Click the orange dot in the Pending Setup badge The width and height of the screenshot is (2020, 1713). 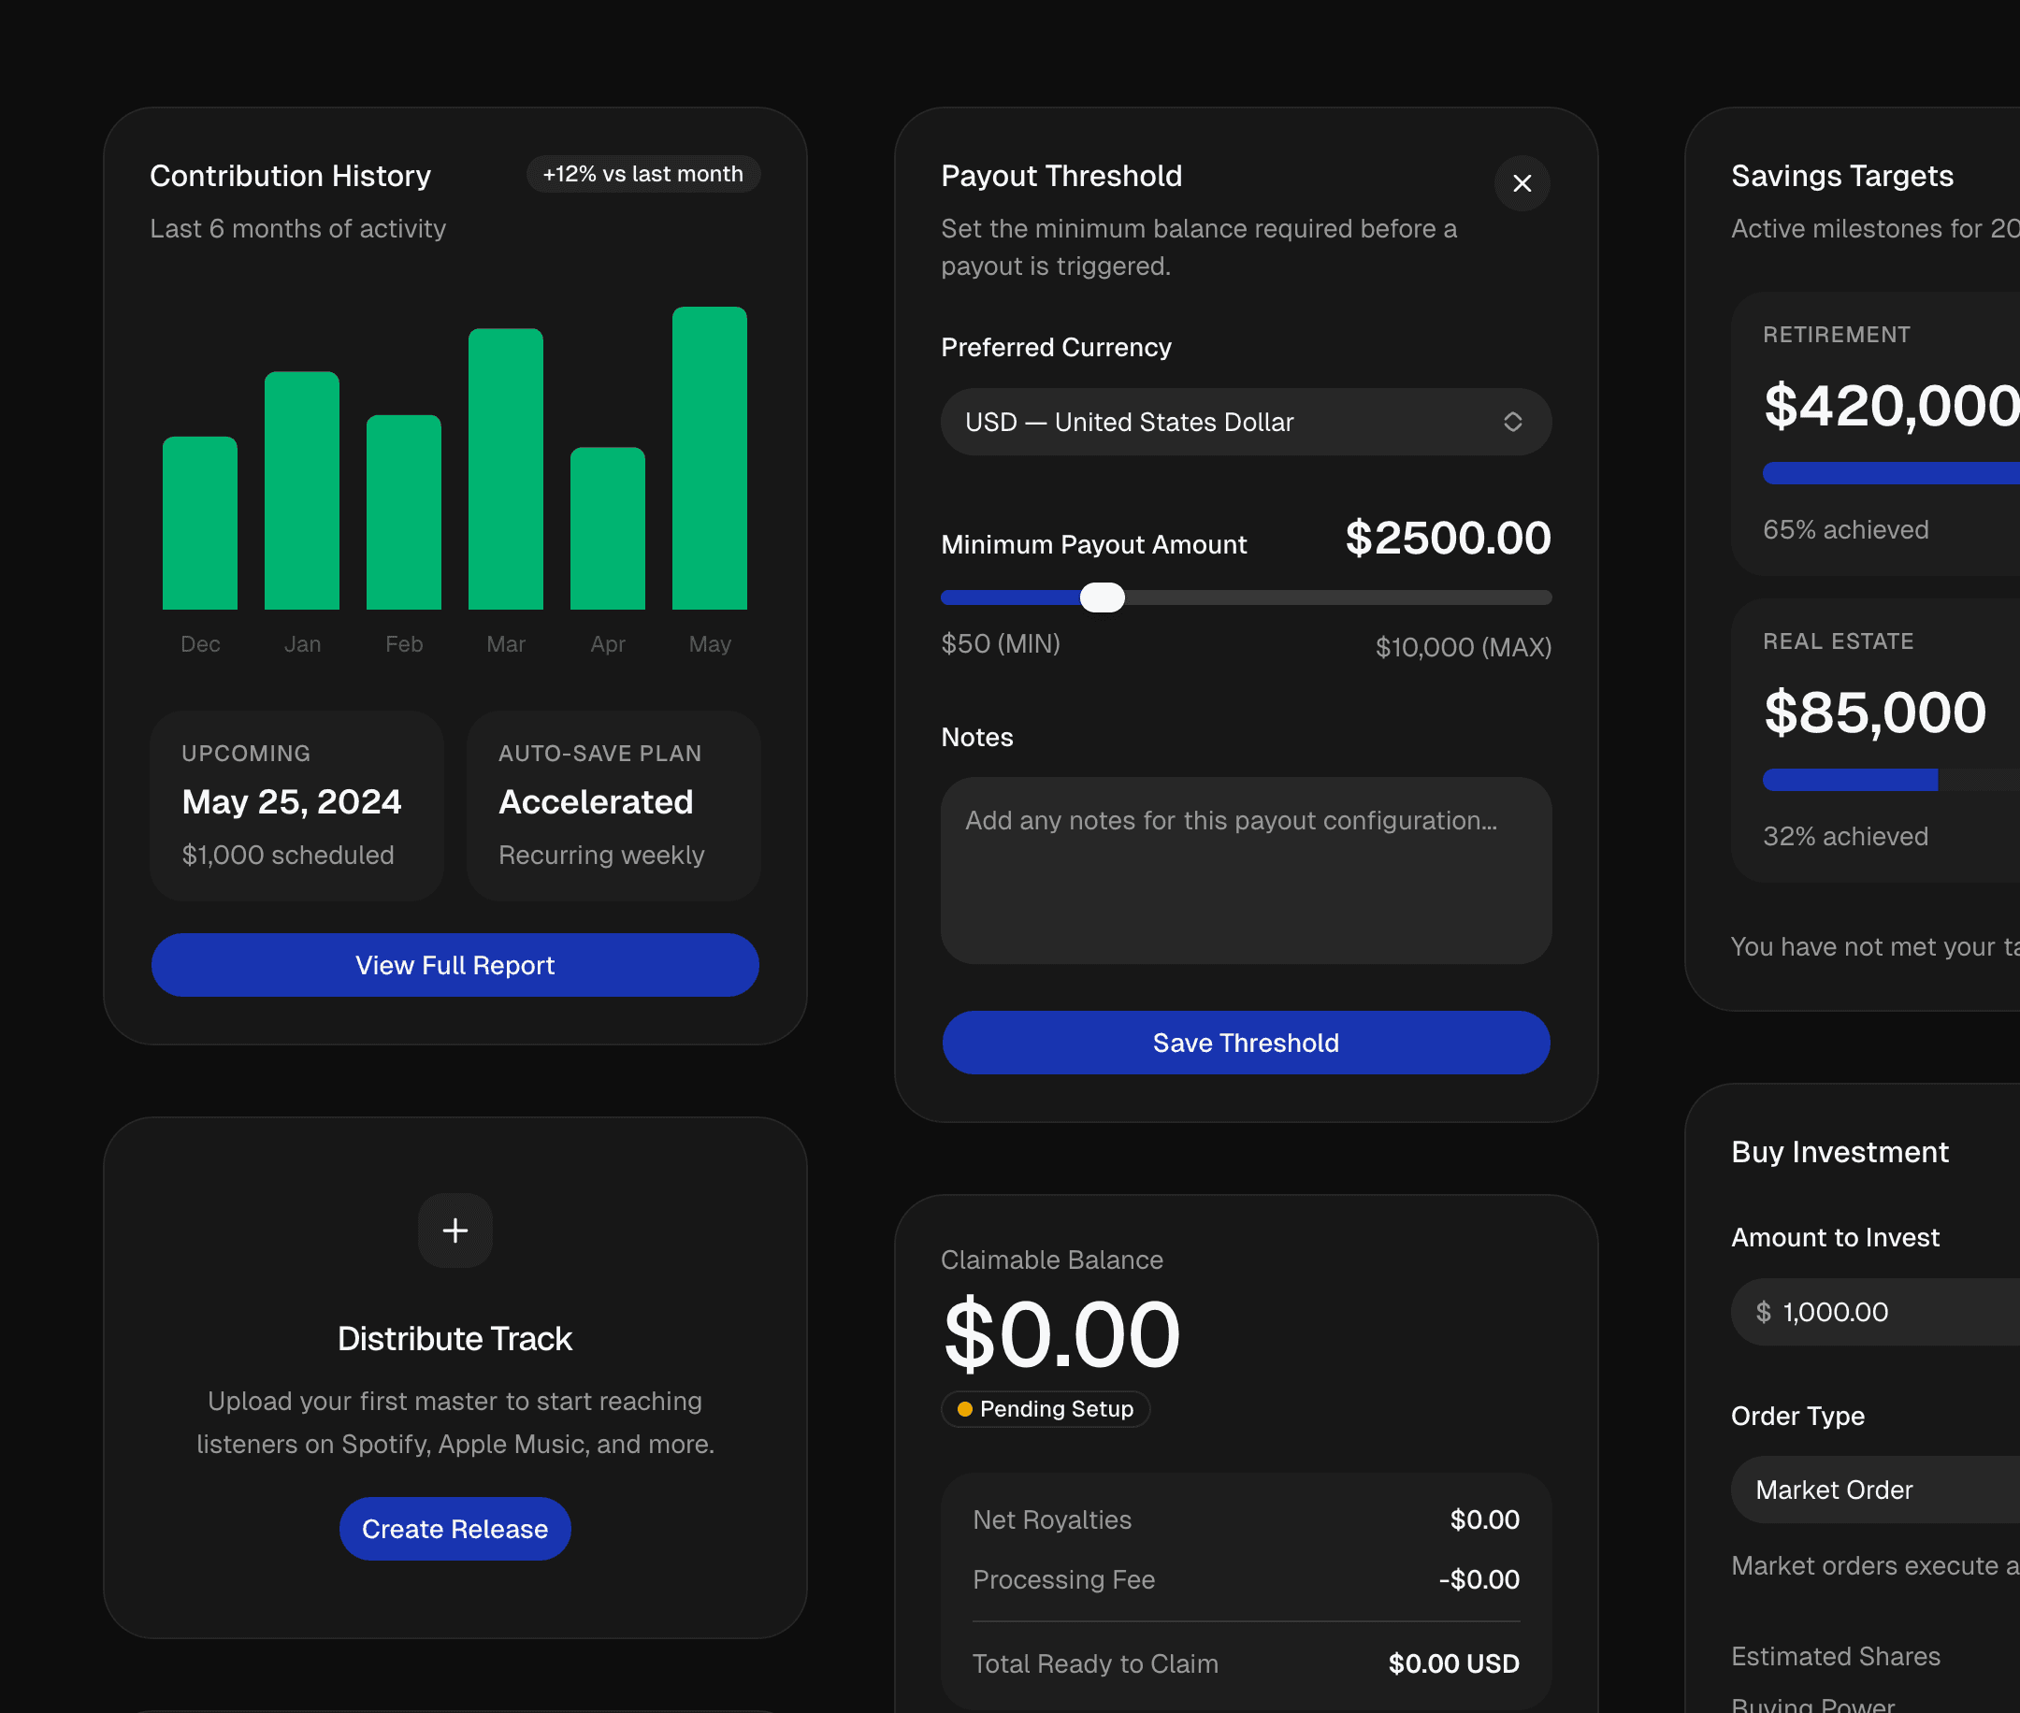pyautogui.click(x=964, y=1409)
